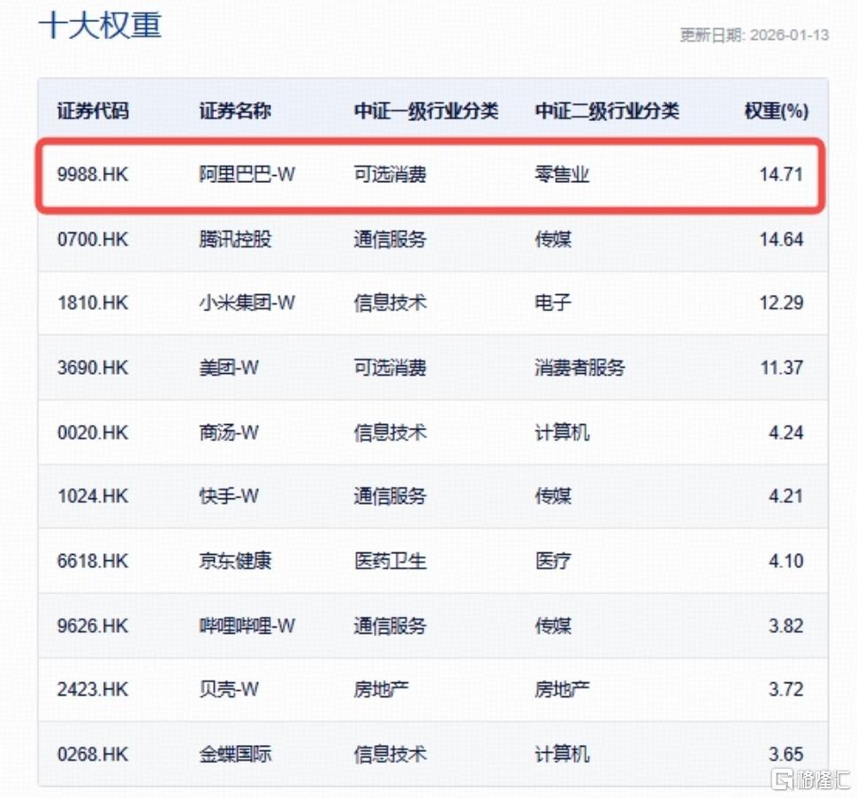Viewport: 857px width, 798px height.
Task: Select stock code 3690.HK
Action: (93, 368)
